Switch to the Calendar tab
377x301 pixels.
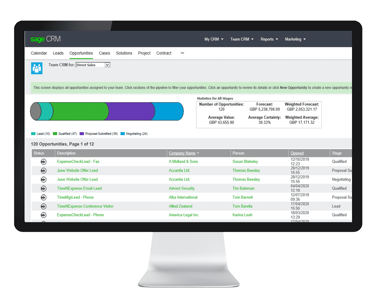(39, 53)
